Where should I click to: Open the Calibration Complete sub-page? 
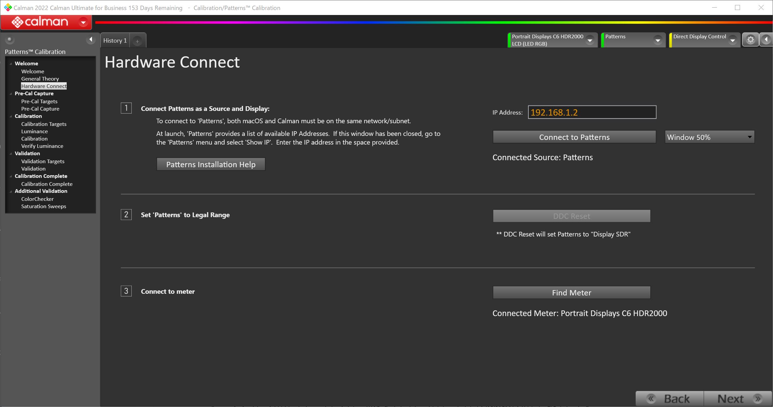point(47,184)
